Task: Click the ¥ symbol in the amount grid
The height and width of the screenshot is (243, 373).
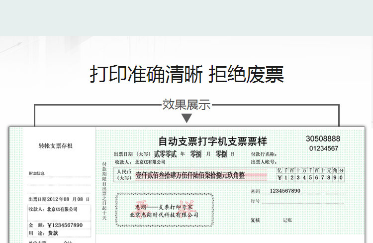Action: pyautogui.click(x=280, y=177)
